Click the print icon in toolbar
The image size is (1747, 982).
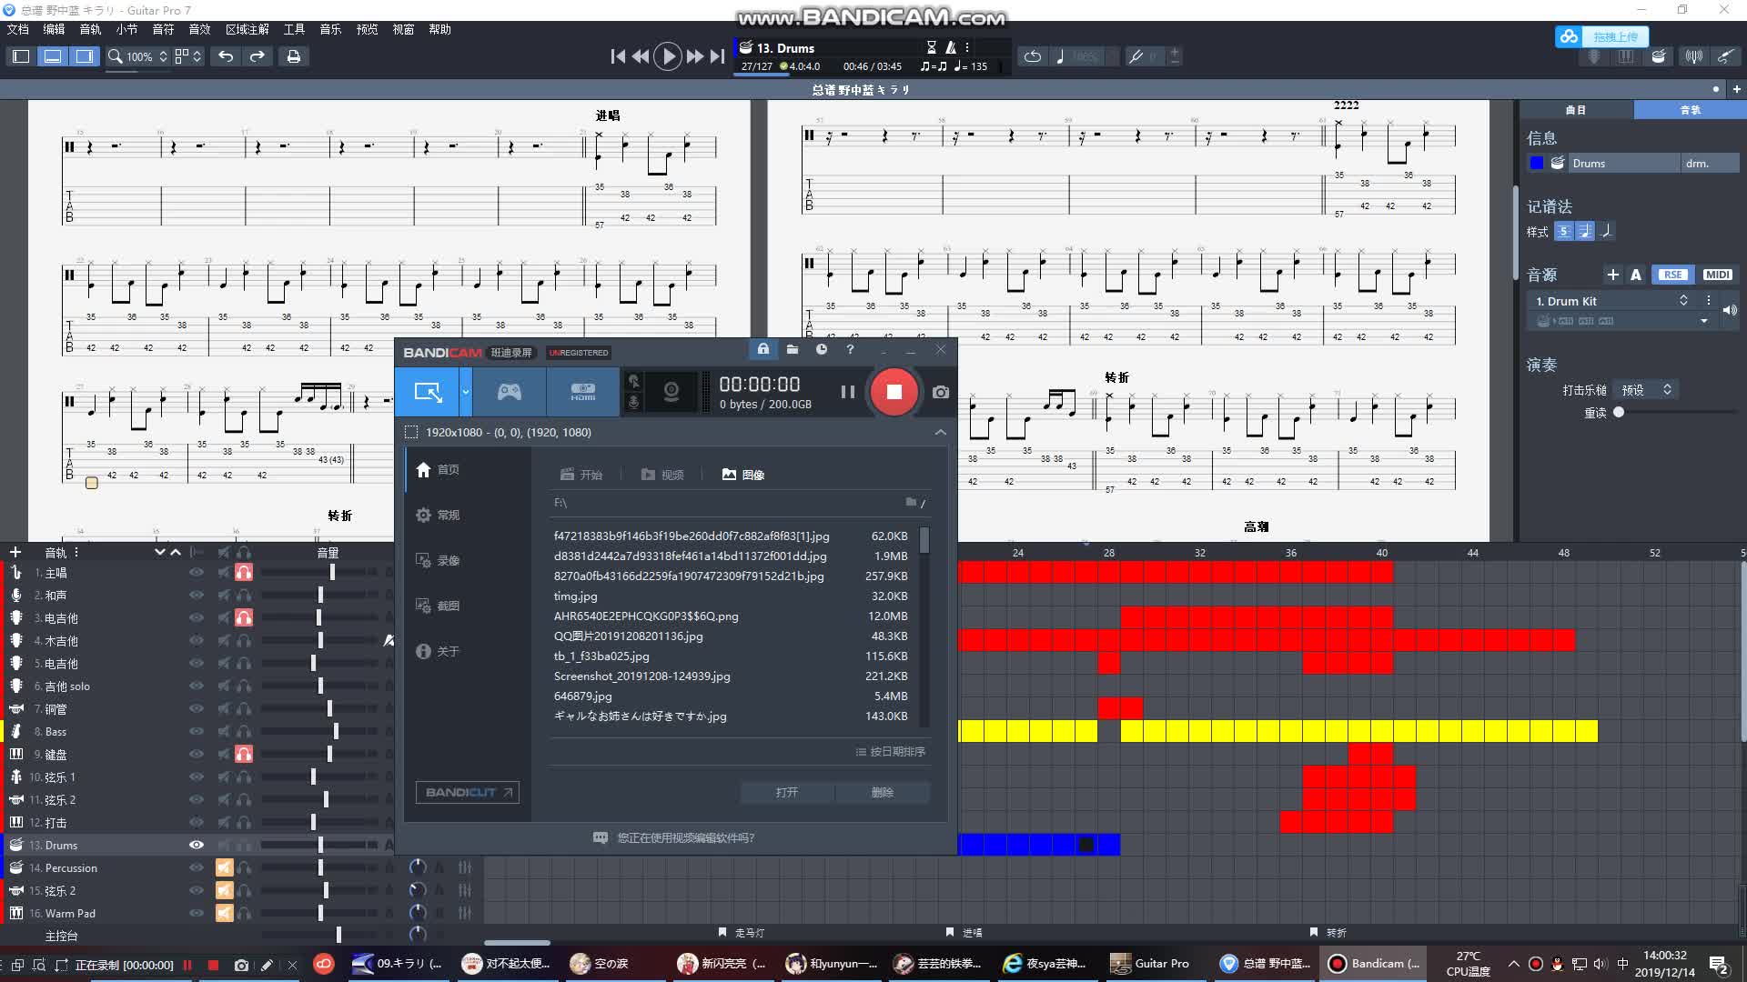coord(293,56)
